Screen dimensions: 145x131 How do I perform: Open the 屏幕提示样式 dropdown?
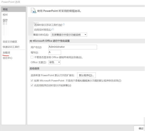69,35
